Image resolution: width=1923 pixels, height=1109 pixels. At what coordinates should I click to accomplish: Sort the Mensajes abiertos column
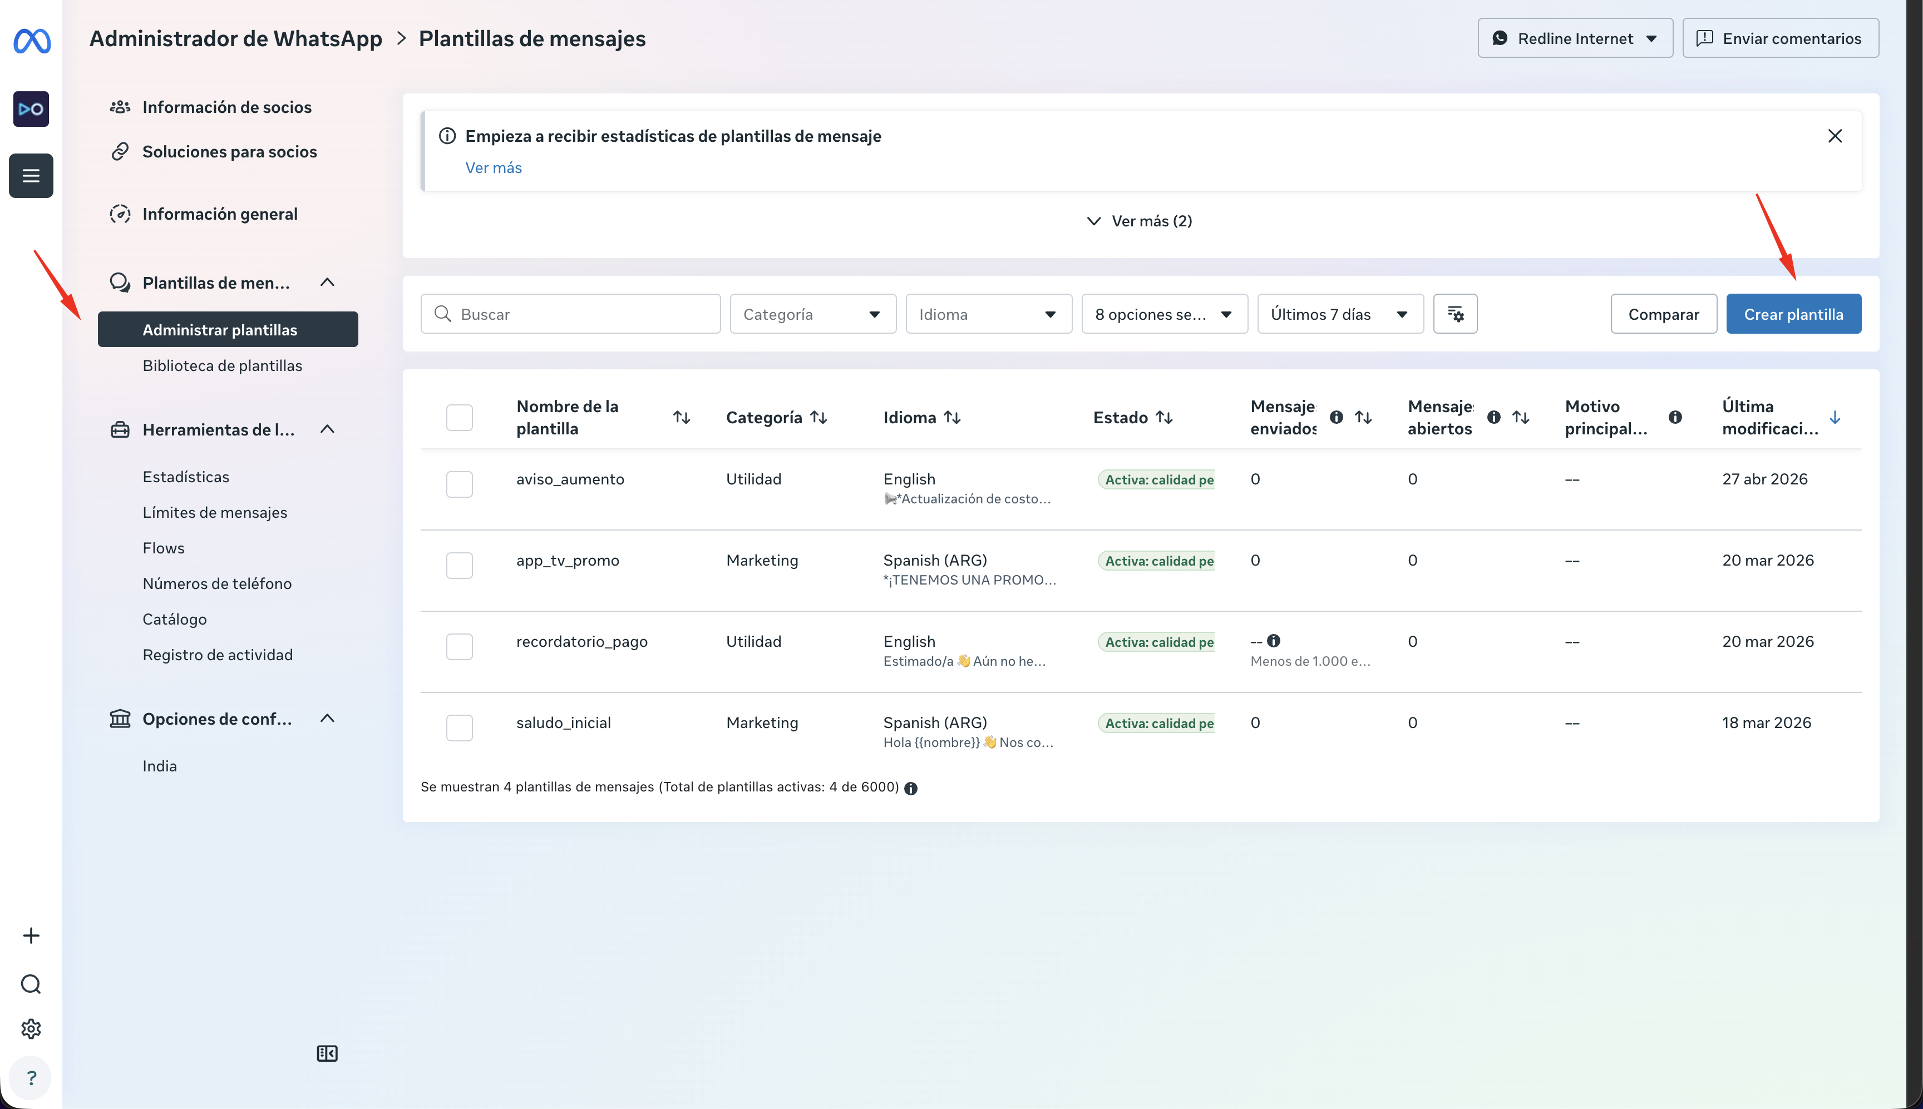point(1521,417)
